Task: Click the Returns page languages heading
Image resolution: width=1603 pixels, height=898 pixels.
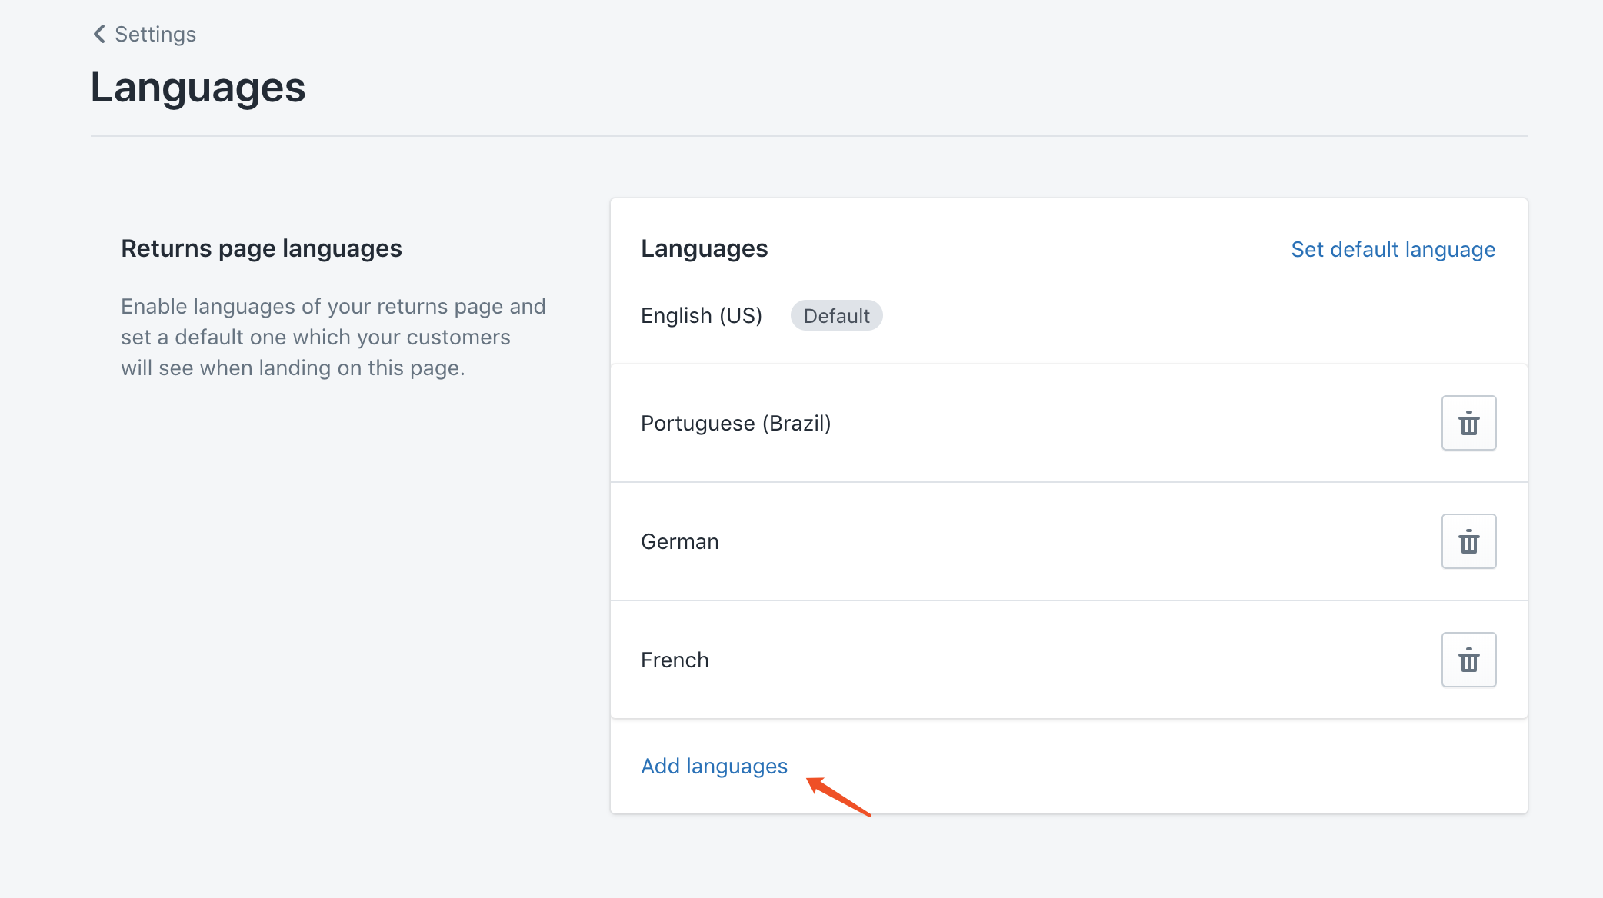Action: (x=261, y=248)
